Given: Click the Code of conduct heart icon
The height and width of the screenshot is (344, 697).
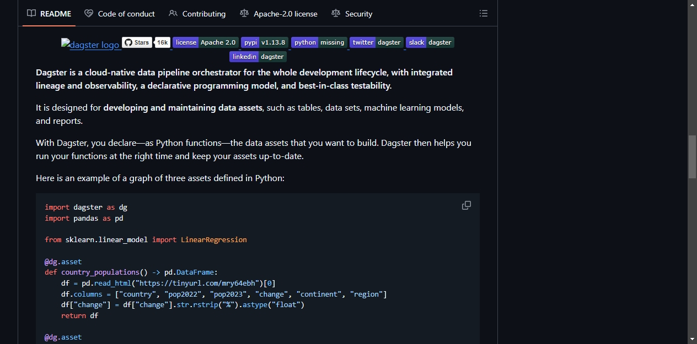Looking at the screenshot, I should click(89, 13).
